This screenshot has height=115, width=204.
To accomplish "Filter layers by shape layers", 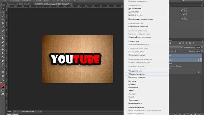I will point(190,43).
